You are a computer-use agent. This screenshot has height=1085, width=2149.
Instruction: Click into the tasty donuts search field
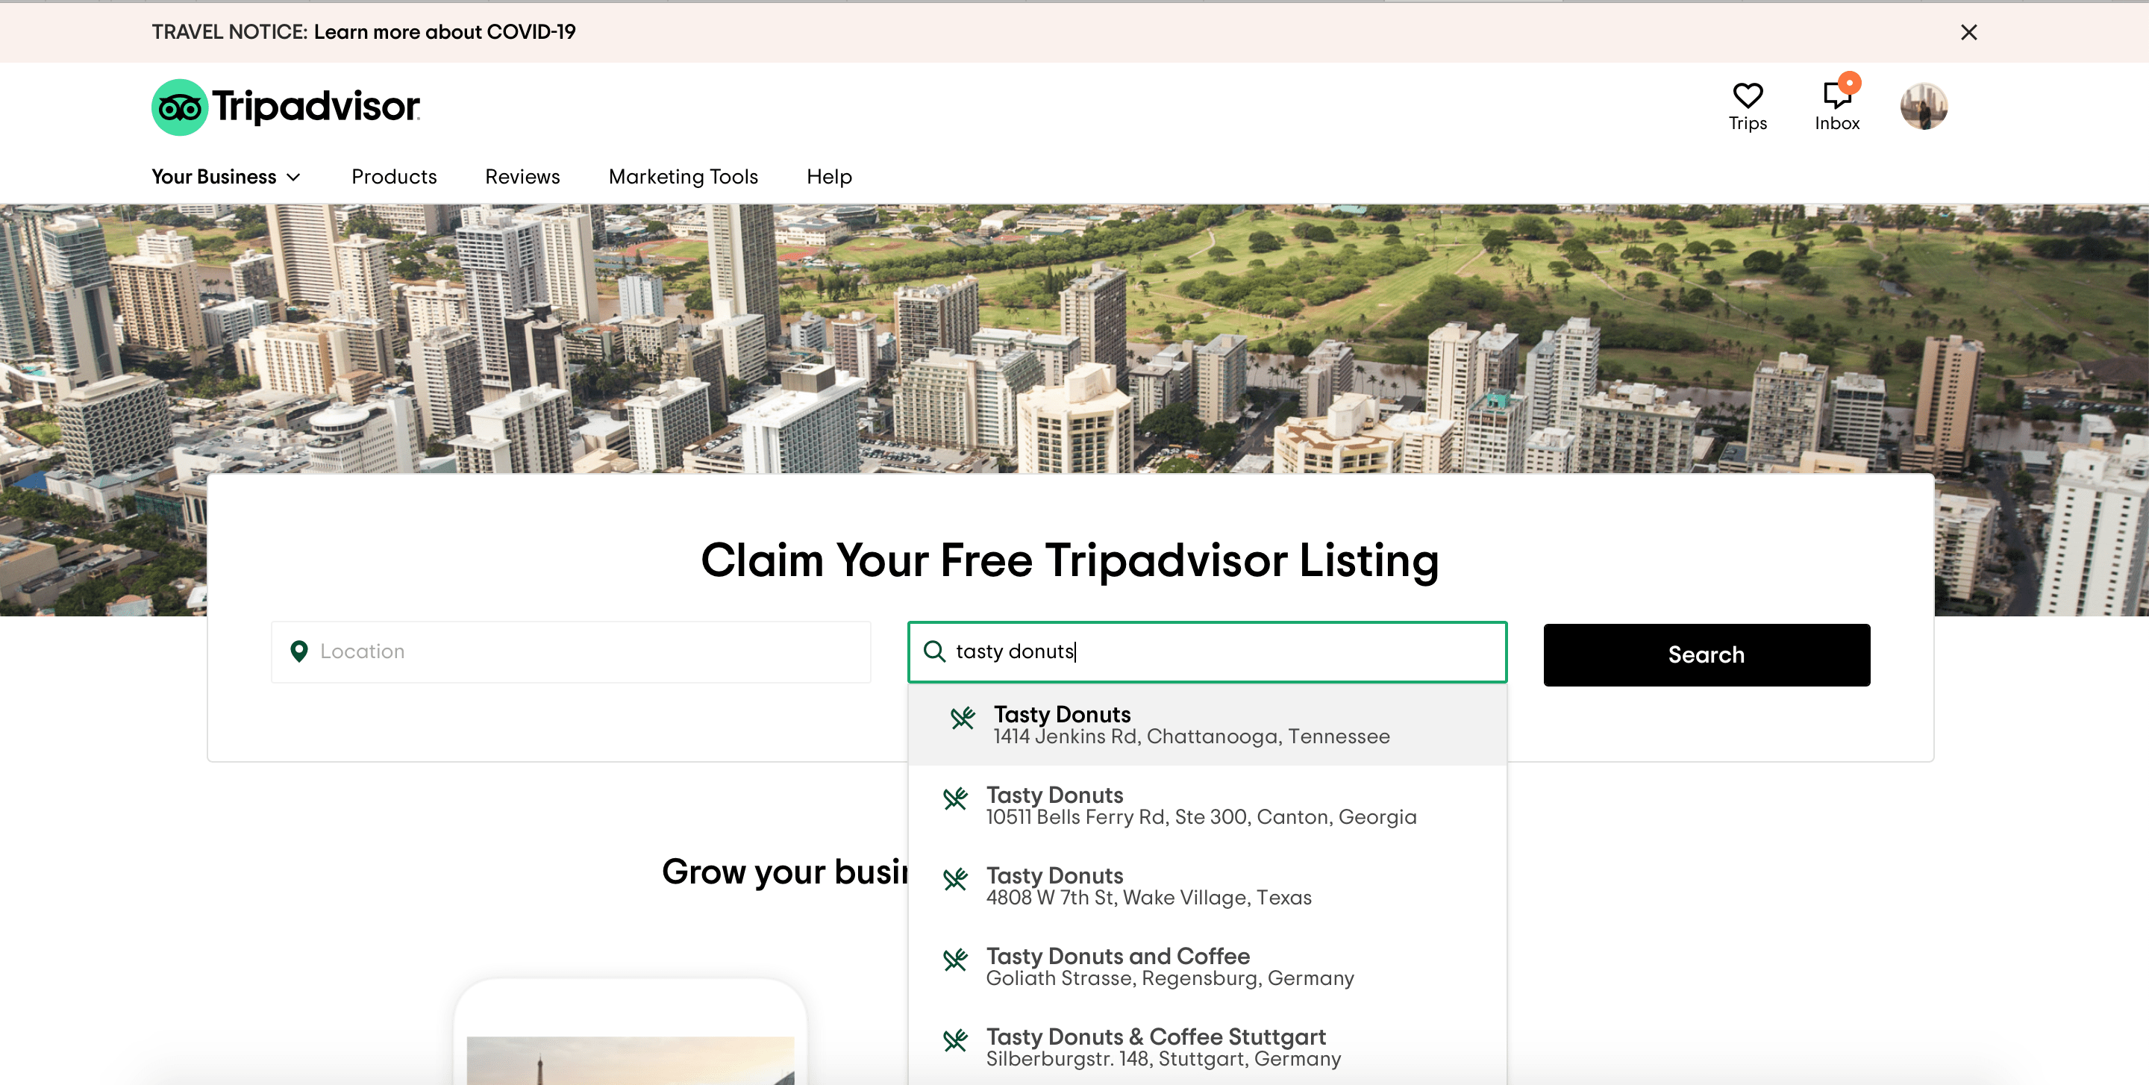pyautogui.click(x=1207, y=651)
